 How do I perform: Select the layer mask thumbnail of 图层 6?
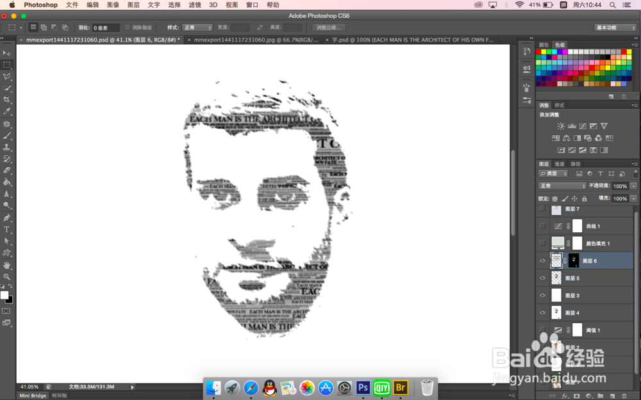574,261
